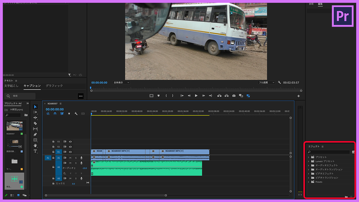Select the Type tool

pyautogui.click(x=35, y=151)
